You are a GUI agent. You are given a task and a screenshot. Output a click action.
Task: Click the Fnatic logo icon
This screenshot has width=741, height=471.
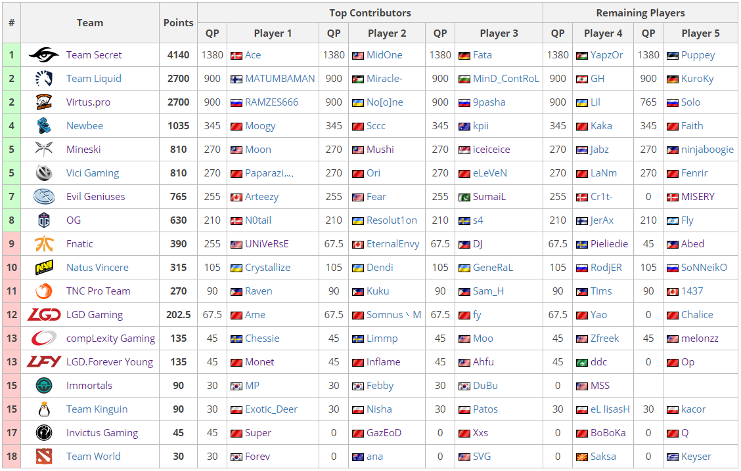[x=44, y=244]
